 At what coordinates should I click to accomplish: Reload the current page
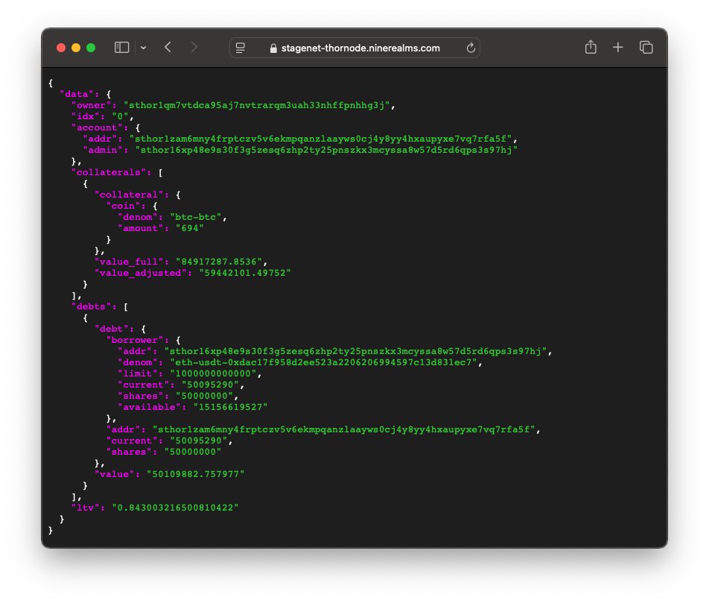(471, 48)
